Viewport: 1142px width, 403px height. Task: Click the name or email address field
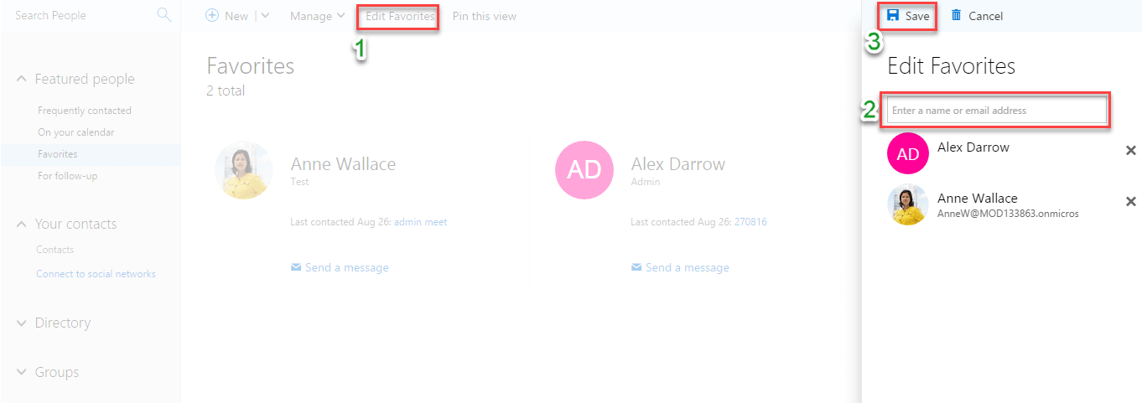[x=996, y=111]
